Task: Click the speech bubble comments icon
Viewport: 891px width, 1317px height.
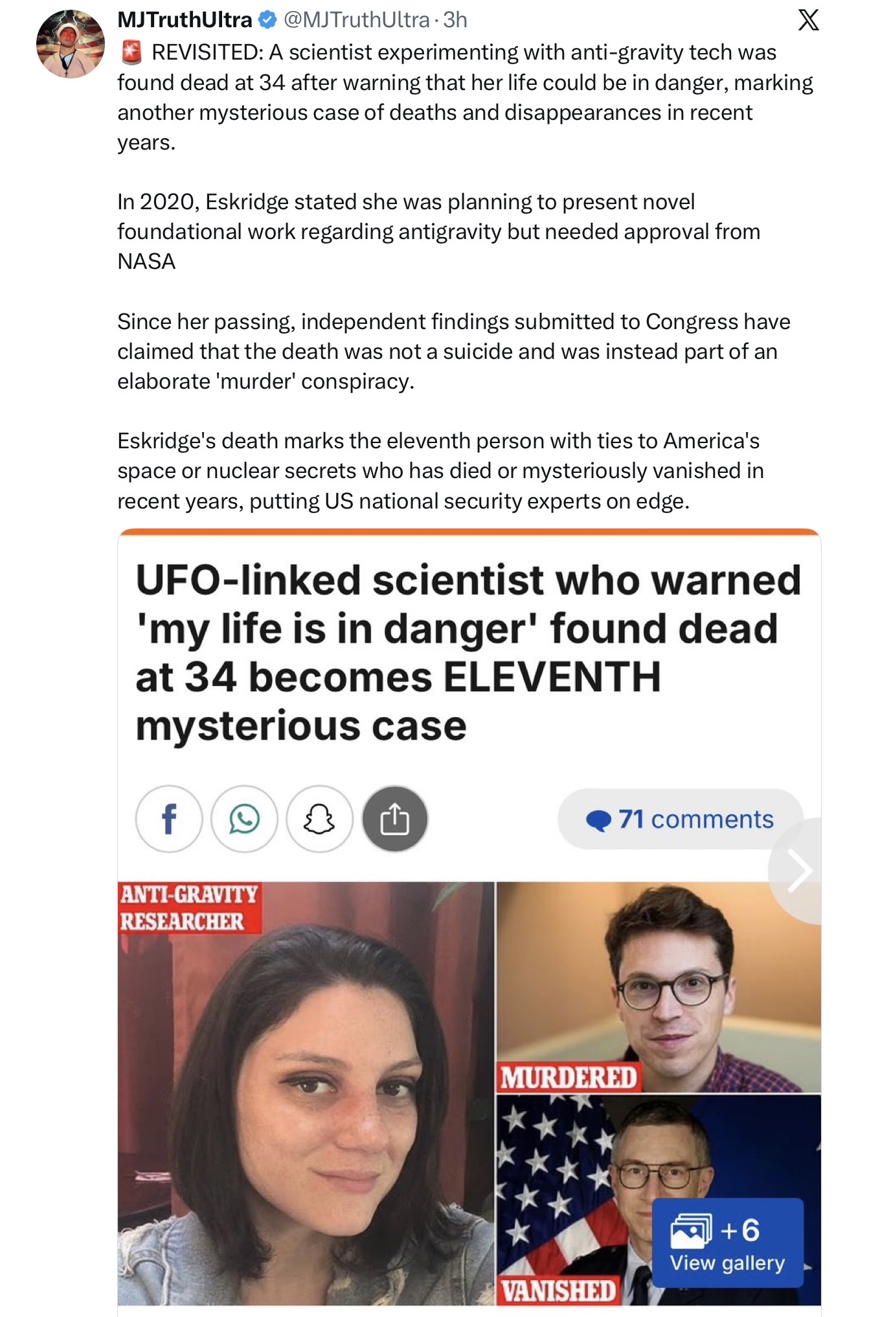Action: (598, 820)
